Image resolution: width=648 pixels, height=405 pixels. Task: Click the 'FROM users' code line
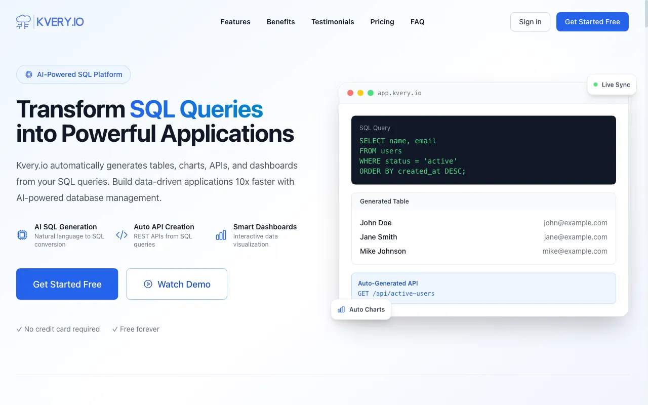coord(381,151)
